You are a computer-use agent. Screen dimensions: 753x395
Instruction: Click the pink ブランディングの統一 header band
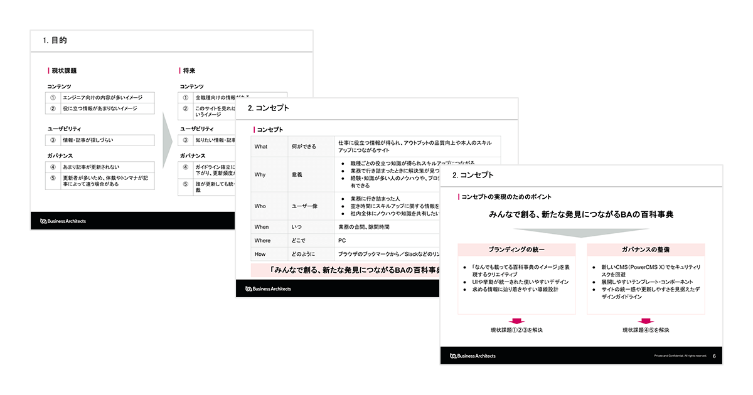tap(518, 249)
